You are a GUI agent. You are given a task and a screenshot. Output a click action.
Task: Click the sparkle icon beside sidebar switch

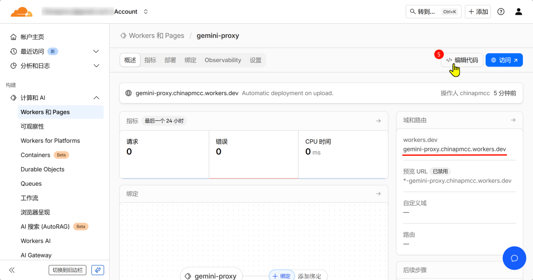[x=98, y=270]
